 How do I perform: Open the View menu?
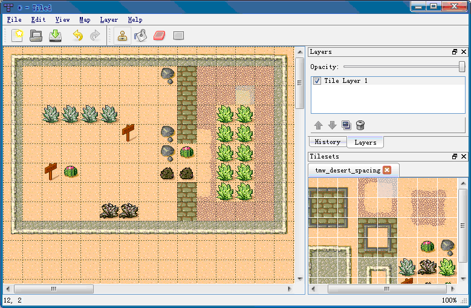62,20
